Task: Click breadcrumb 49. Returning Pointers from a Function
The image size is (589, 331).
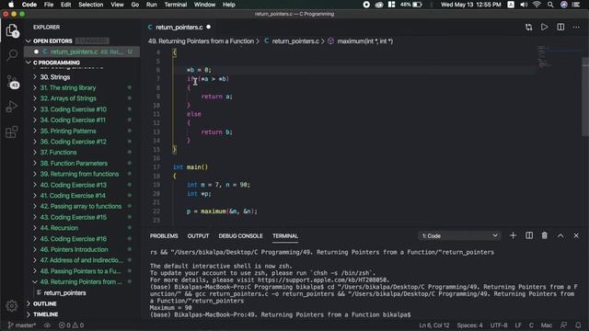Action: pos(201,41)
